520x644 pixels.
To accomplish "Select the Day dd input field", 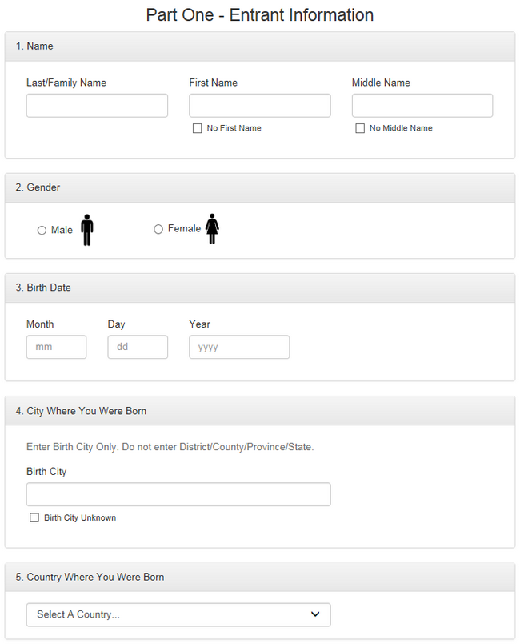I will click(138, 347).
